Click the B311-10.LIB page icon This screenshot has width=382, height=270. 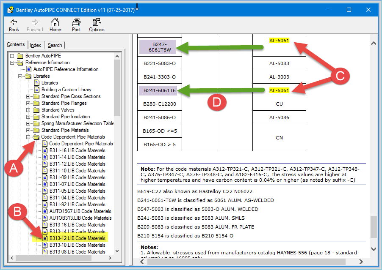[45, 171]
